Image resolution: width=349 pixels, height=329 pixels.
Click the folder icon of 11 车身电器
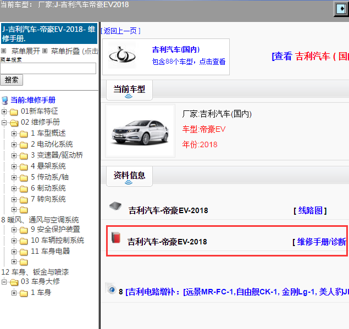pyautogui.click(x=24, y=252)
